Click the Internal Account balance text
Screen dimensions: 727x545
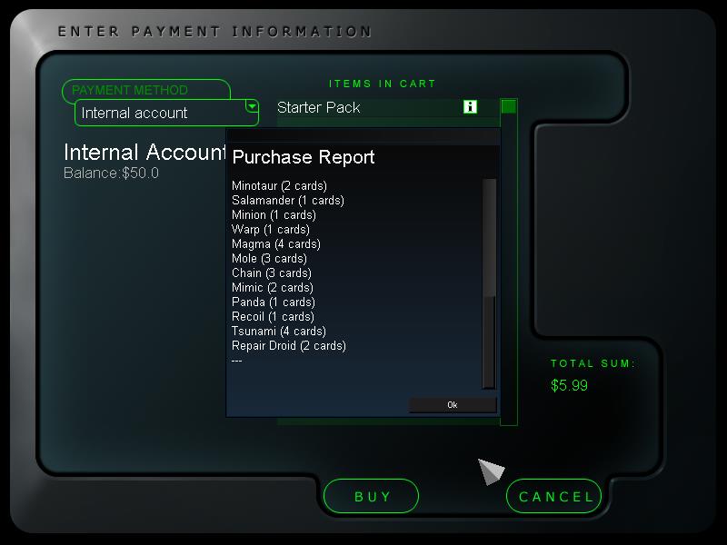111,173
